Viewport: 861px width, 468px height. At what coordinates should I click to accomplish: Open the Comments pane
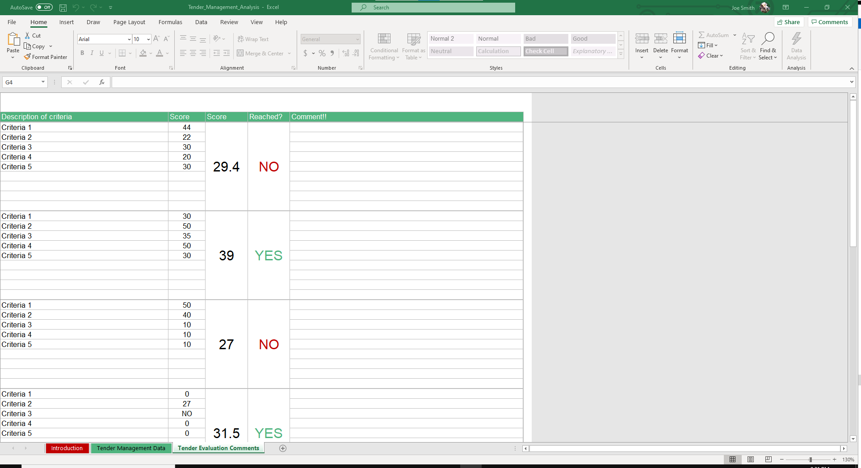click(x=830, y=22)
